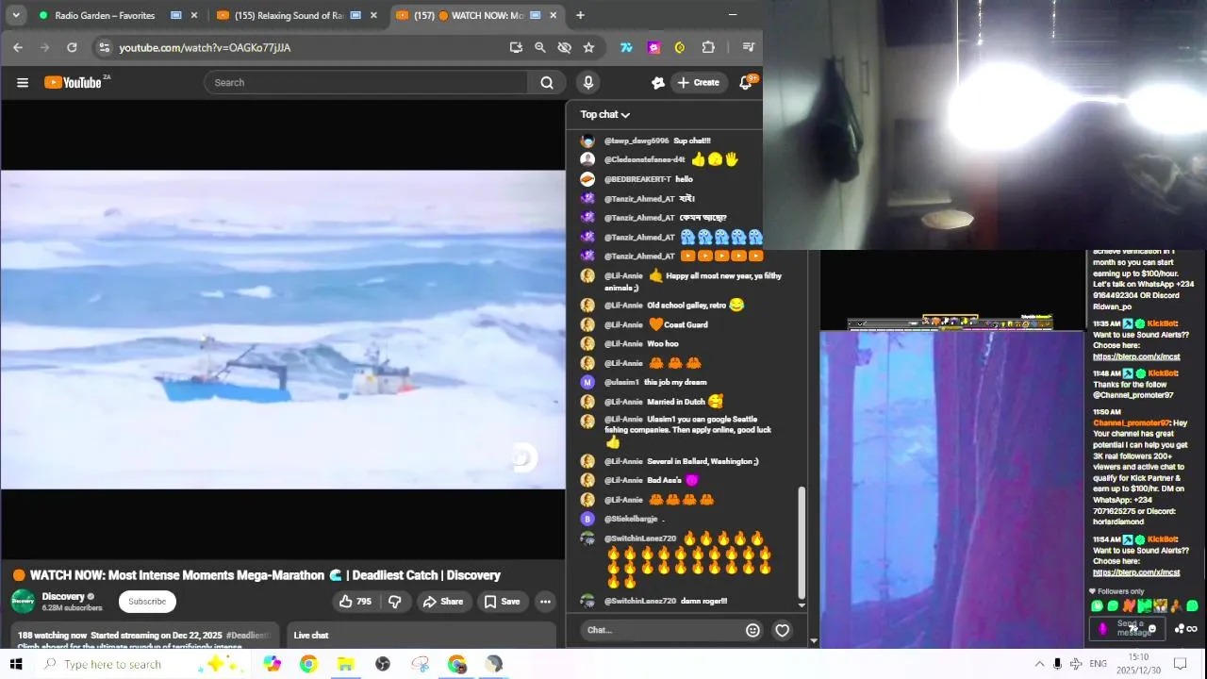Screen dimensions: 1207x679
Task: Open ENG language indicator in tray
Action: point(1098,664)
